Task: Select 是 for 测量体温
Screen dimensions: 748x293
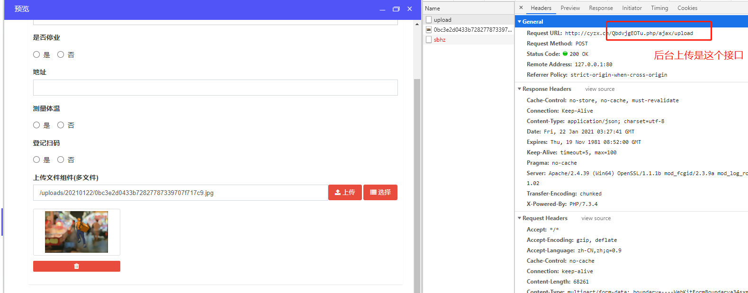Action: (x=36, y=125)
